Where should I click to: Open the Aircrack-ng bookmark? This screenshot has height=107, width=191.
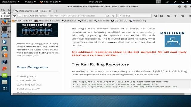coord(137,21)
